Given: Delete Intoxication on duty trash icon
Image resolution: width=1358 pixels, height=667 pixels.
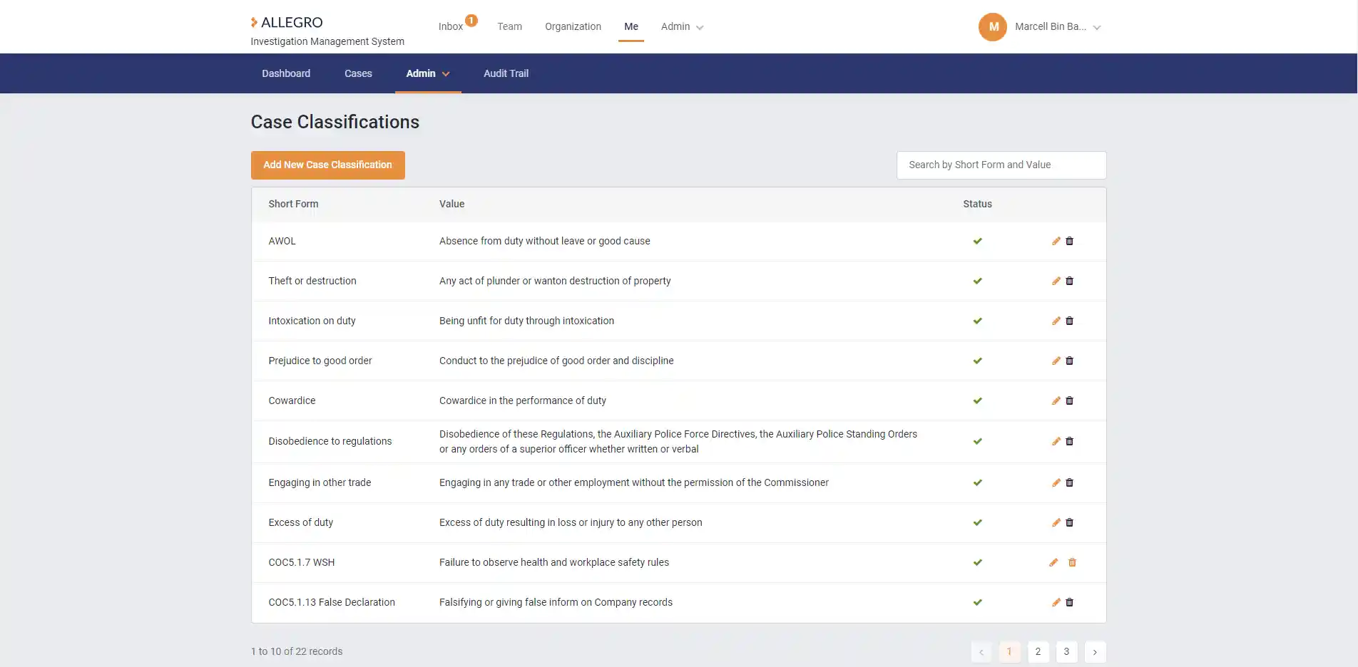Looking at the screenshot, I should click(x=1069, y=321).
